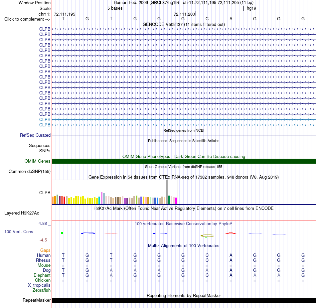Click the Window Position label
This screenshot has width=316, height=308.
35,3
